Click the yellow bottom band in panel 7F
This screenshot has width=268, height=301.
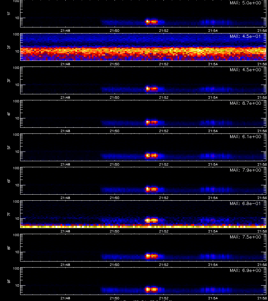click(143, 227)
